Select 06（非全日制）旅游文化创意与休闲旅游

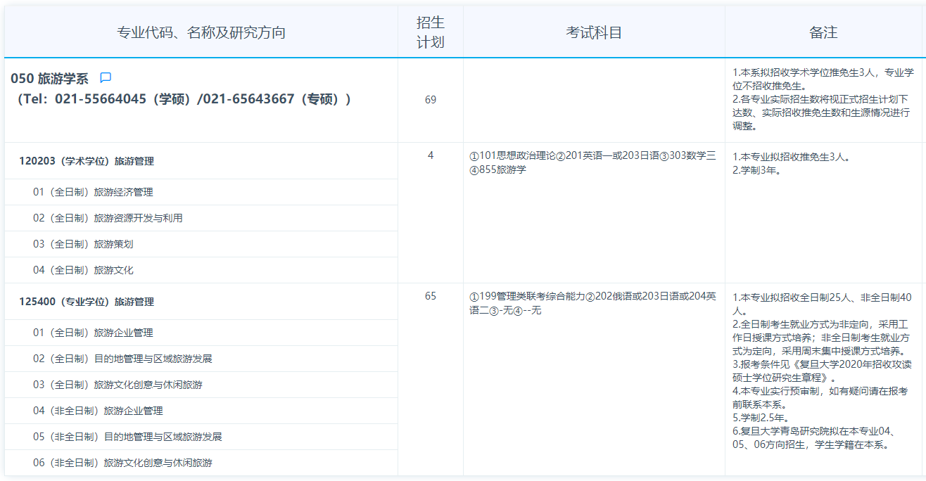122,463
